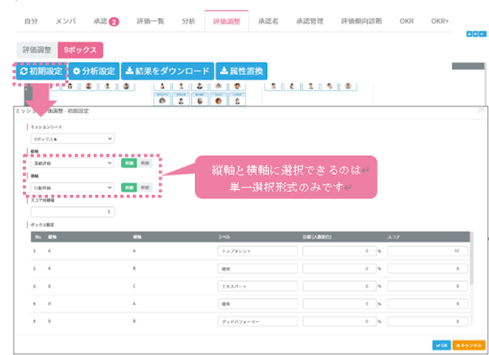This screenshot has height=355, width=489.
Task: Set 縦軸 sort order to 昇順
Action: pos(130,163)
